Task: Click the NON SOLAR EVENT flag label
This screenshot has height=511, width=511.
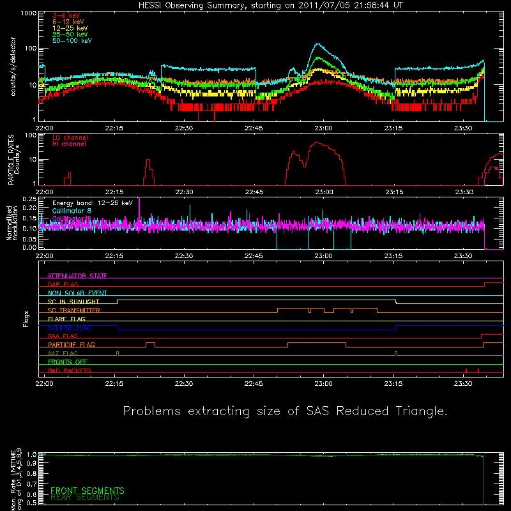Action: 77,293
